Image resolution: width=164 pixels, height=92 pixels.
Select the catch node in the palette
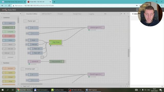(9, 36)
